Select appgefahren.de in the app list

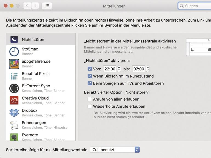click(x=41, y=64)
